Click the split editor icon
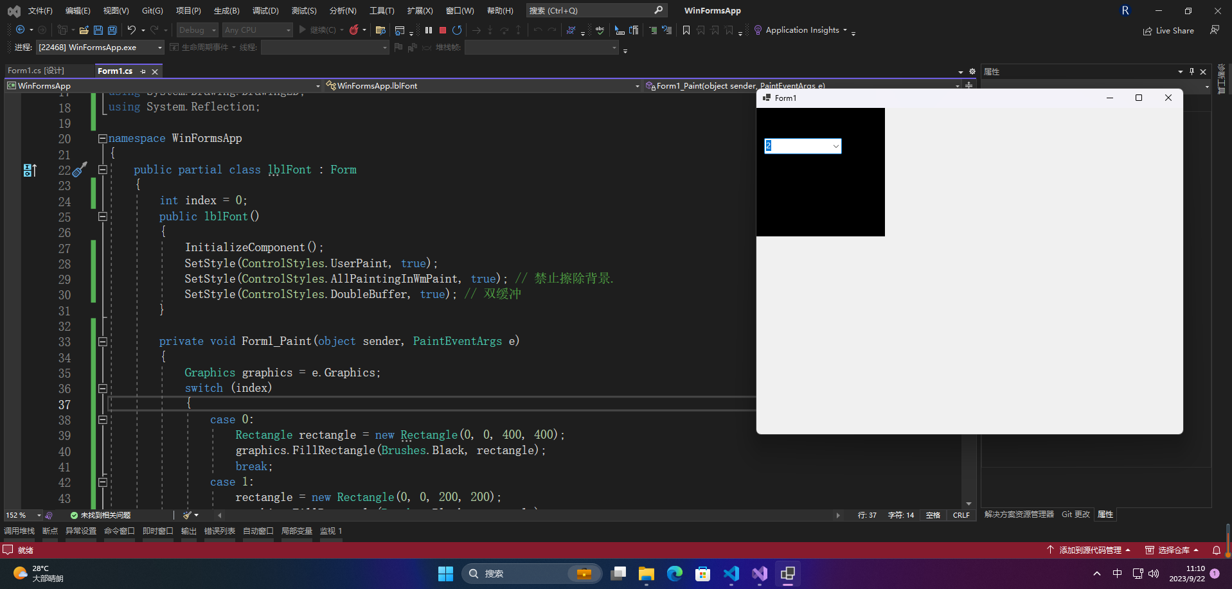1232x589 pixels. coord(969,85)
